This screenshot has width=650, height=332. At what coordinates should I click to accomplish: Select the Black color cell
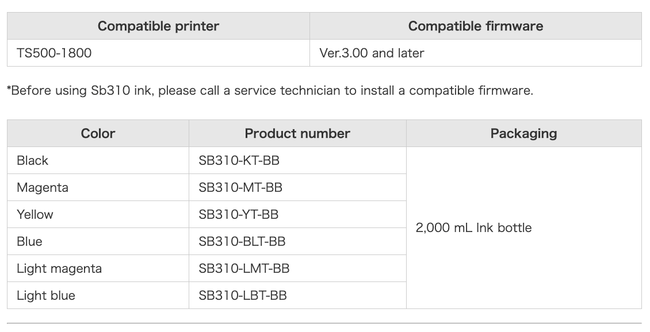(33, 160)
